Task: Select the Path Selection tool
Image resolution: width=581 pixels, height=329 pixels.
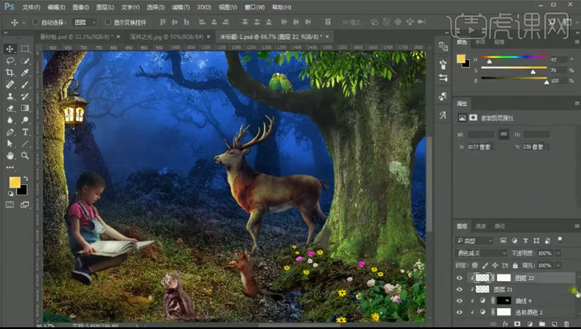Action: [10, 143]
